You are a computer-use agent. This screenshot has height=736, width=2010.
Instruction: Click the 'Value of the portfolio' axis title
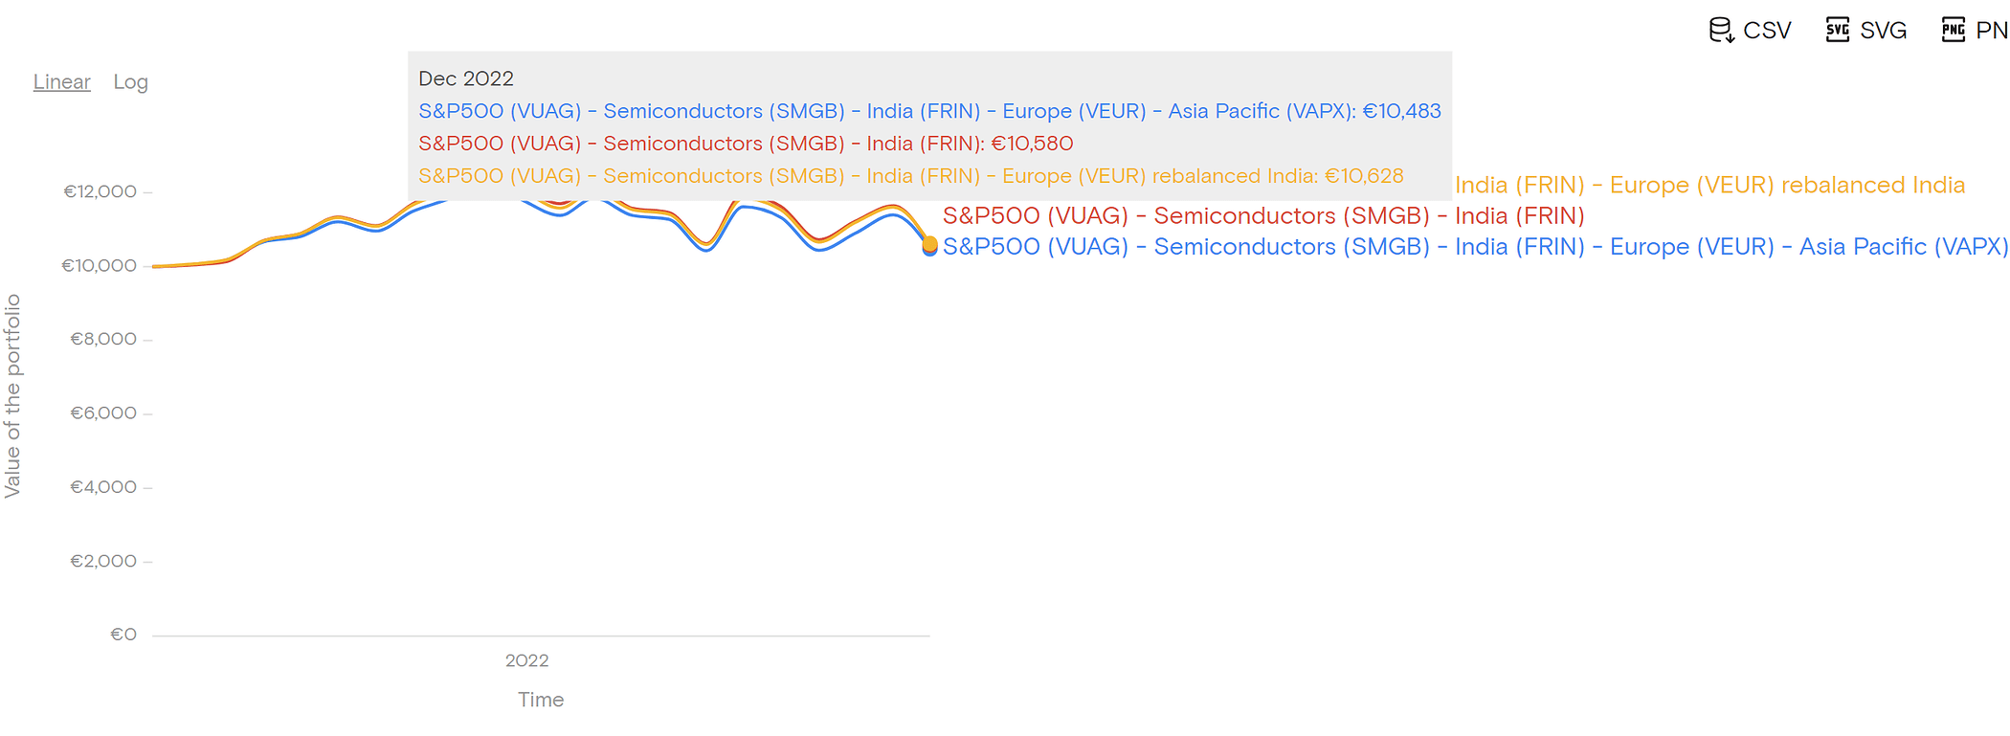[12, 395]
